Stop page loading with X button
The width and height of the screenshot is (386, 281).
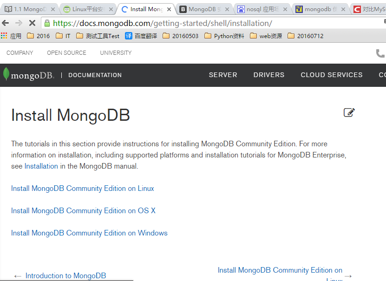(32, 23)
